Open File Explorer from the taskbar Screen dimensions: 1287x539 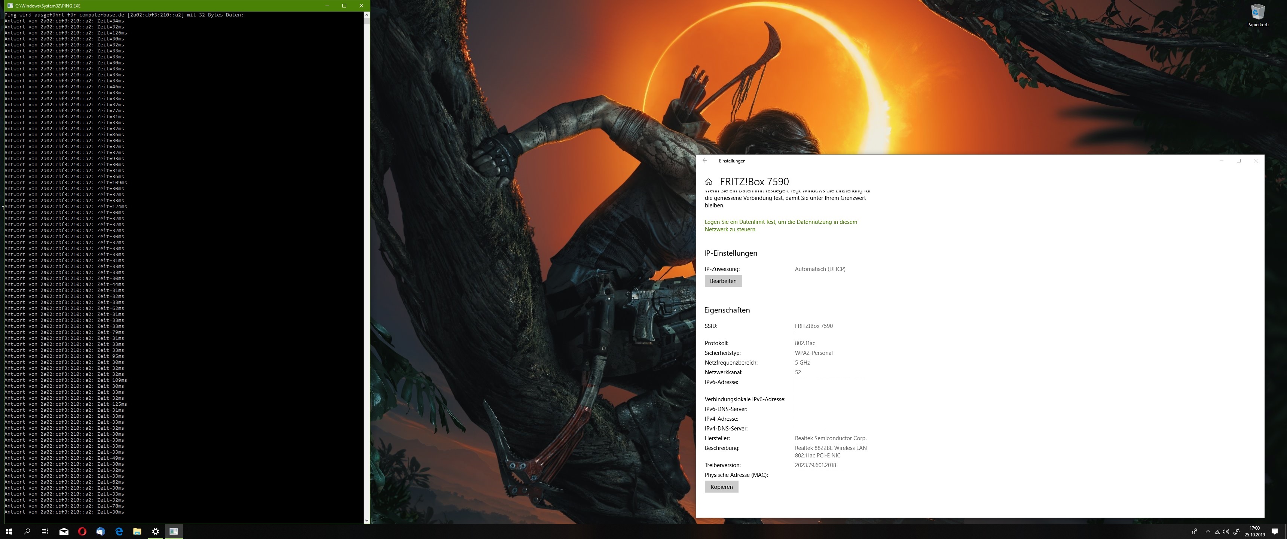pos(137,532)
